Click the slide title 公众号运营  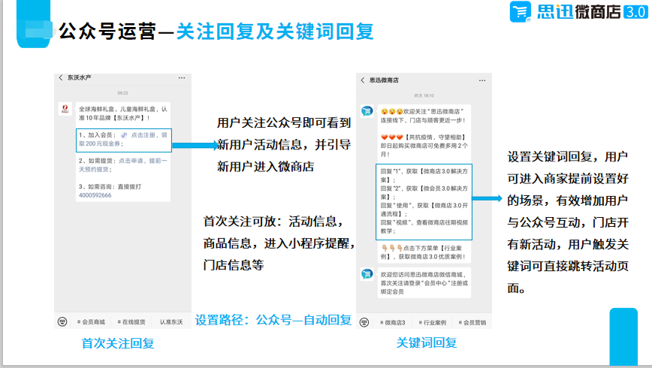[107, 32]
